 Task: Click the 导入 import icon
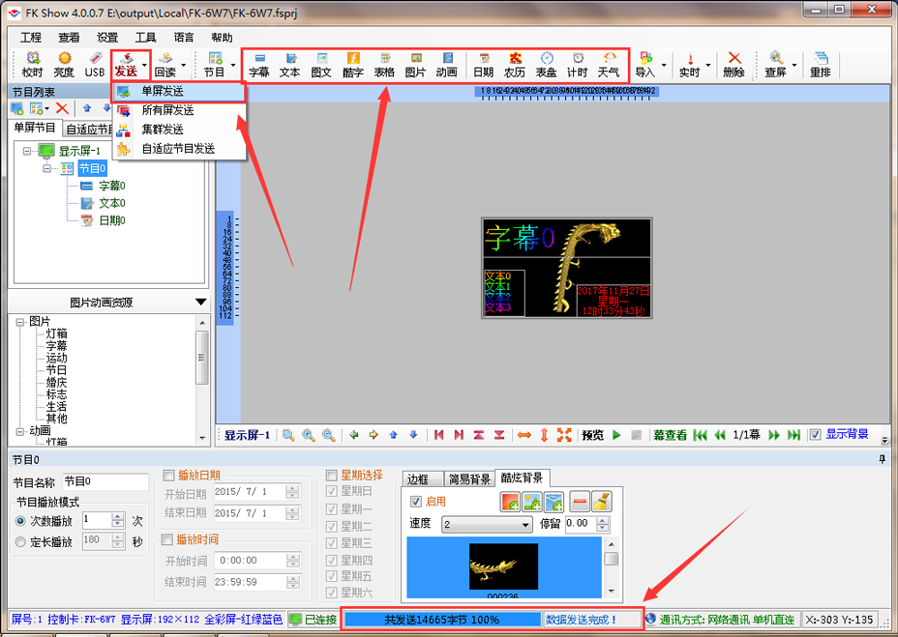coord(644,65)
